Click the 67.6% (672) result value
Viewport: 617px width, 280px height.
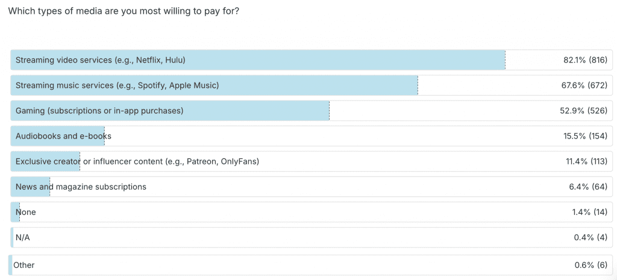[x=584, y=86]
